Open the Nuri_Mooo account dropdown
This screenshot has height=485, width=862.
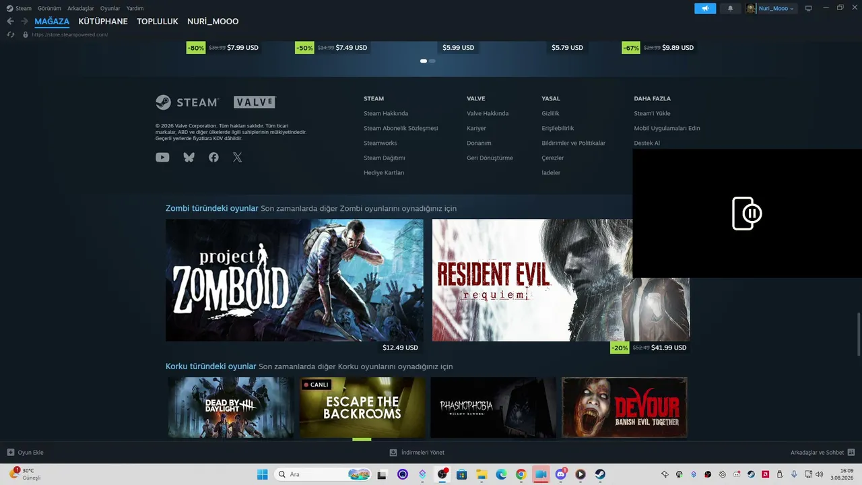point(770,9)
